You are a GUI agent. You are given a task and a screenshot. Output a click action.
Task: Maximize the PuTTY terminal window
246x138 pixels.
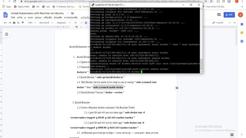[x=191, y=5]
